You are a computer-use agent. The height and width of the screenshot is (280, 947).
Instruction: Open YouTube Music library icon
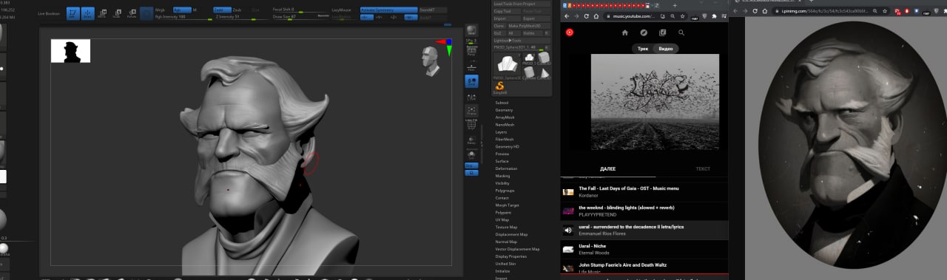(x=663, y=33)
